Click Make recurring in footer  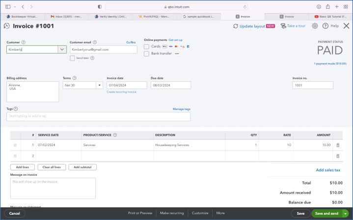[172, 213]
